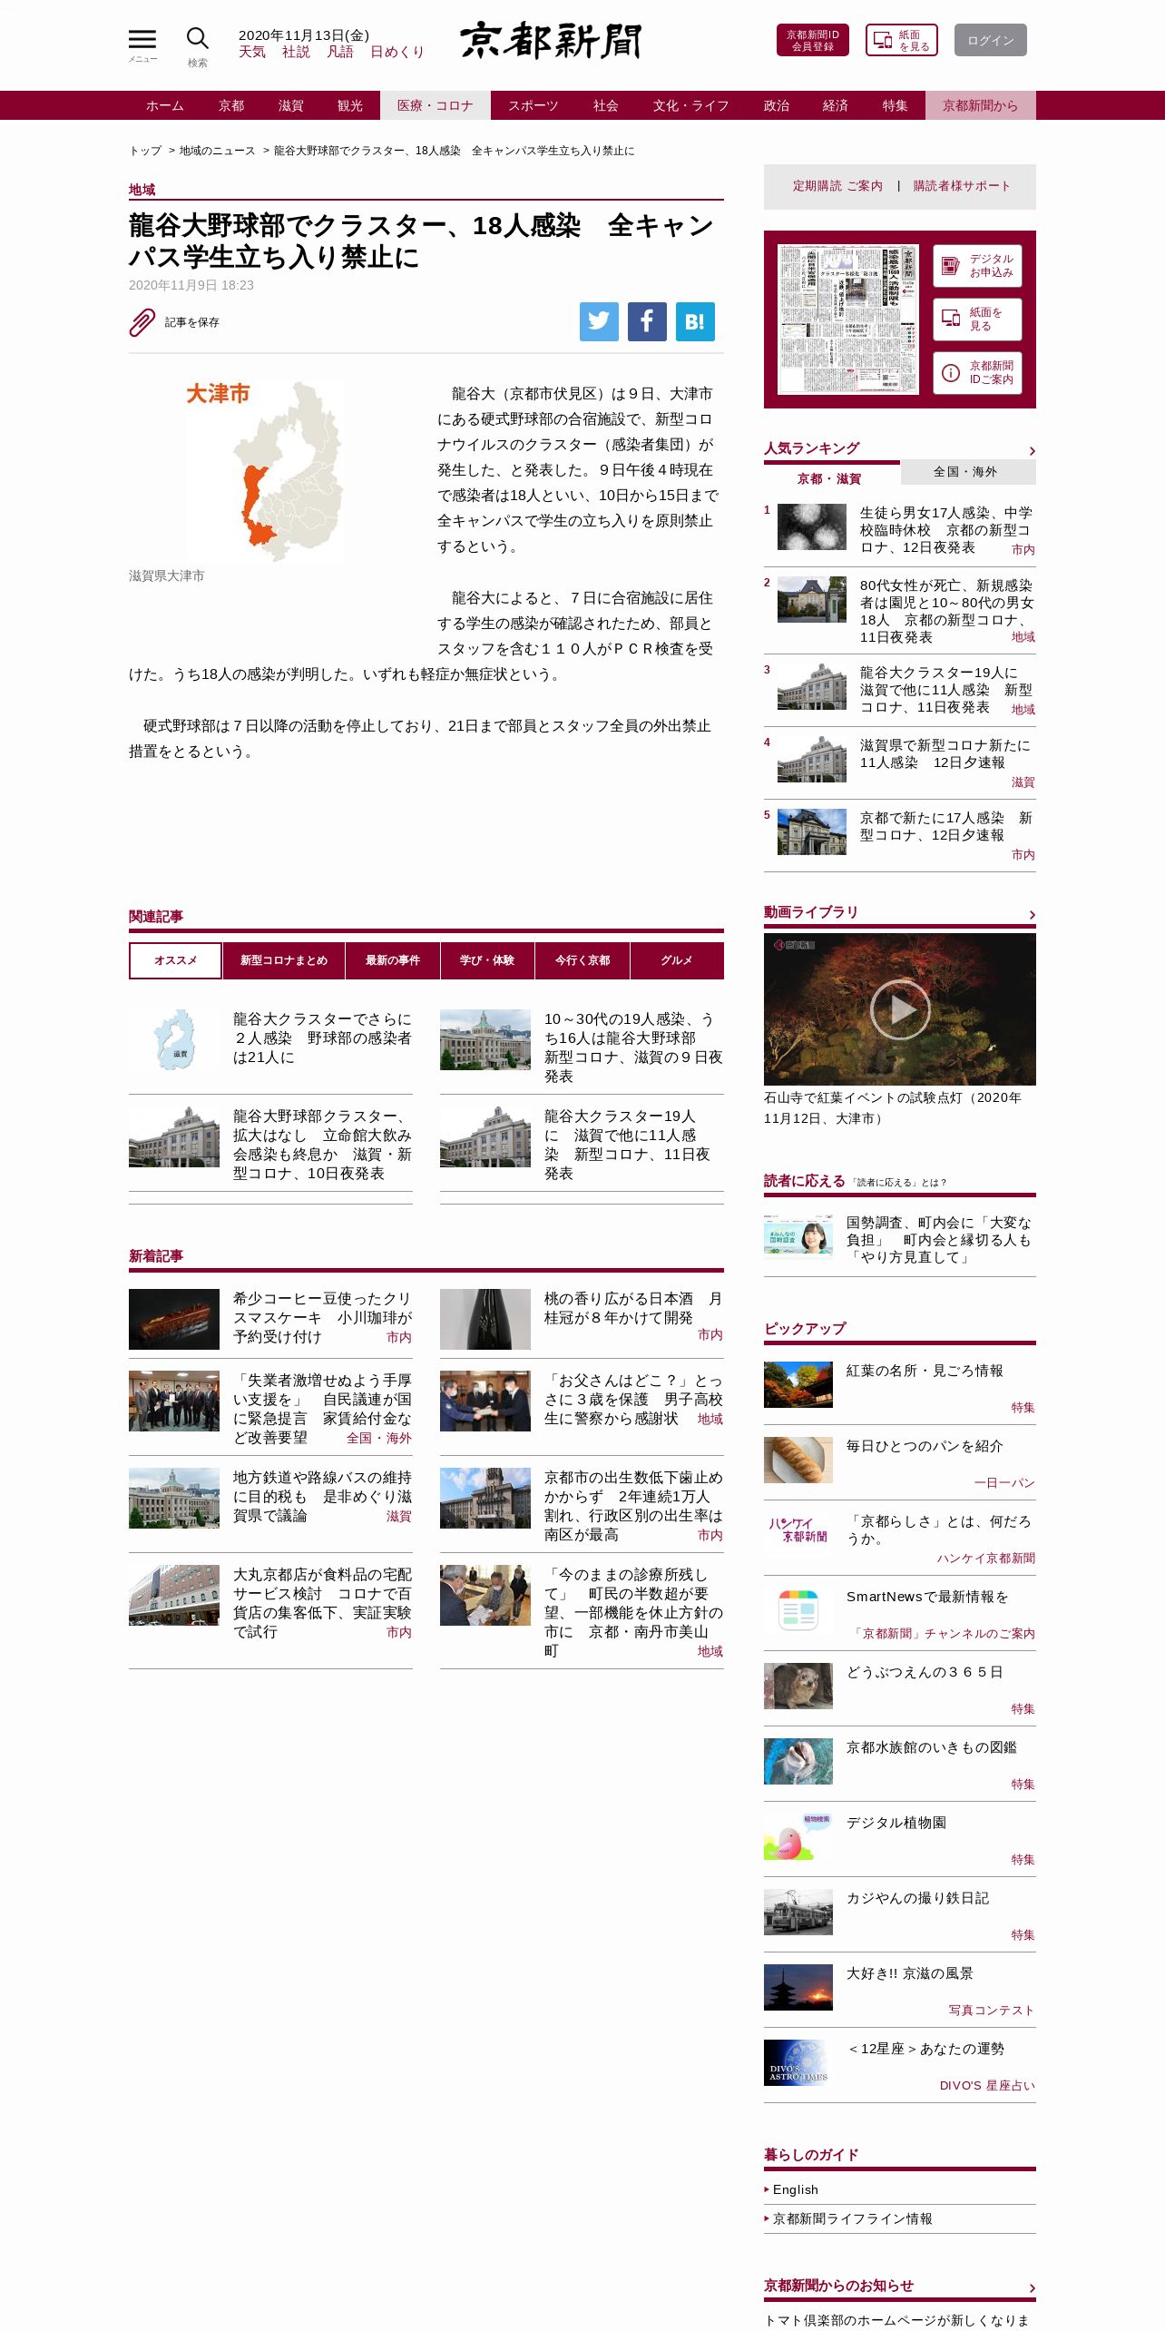The width and height of the screenshot is (1165, 2331).
Task: Open 京都水族館のいきもの図鑑 link
Action: (932, 1747)
